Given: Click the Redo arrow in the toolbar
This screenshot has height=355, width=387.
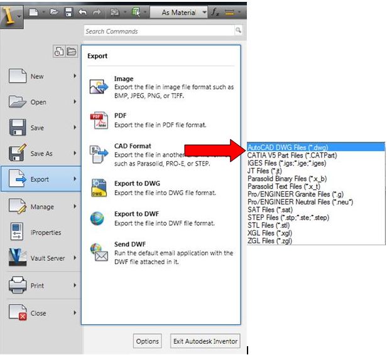Looking at the screenshot, I should tap(97, 12).
